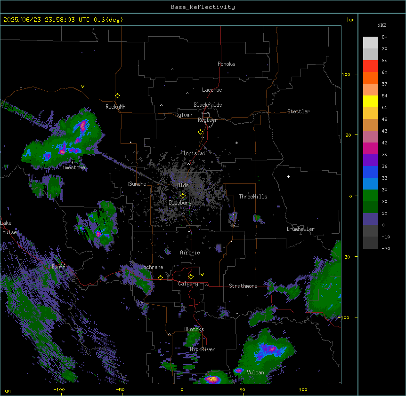Click the Cochrane label
The width and height of the screenshot is (406, 396).
coord(152,267)
